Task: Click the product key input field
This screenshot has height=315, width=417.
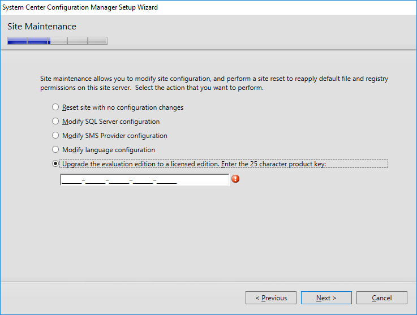Action: pyautogui.click(x=145, y=180)
